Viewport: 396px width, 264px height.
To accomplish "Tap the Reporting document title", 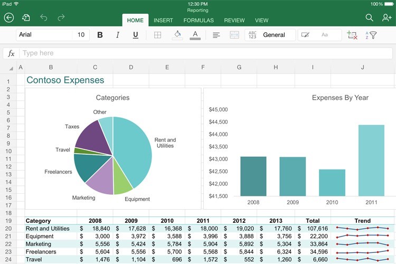I will click(197, 11).
